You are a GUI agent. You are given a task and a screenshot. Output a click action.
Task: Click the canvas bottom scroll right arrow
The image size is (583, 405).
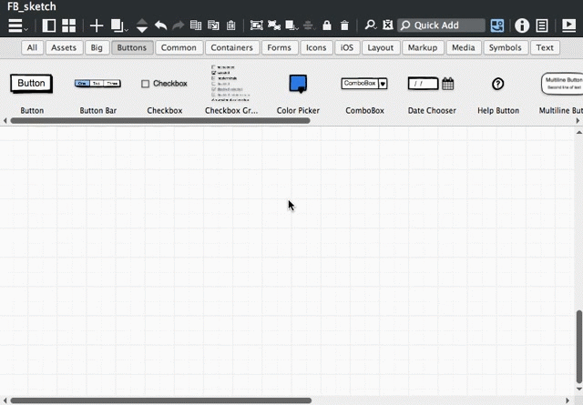click(568, 400)
